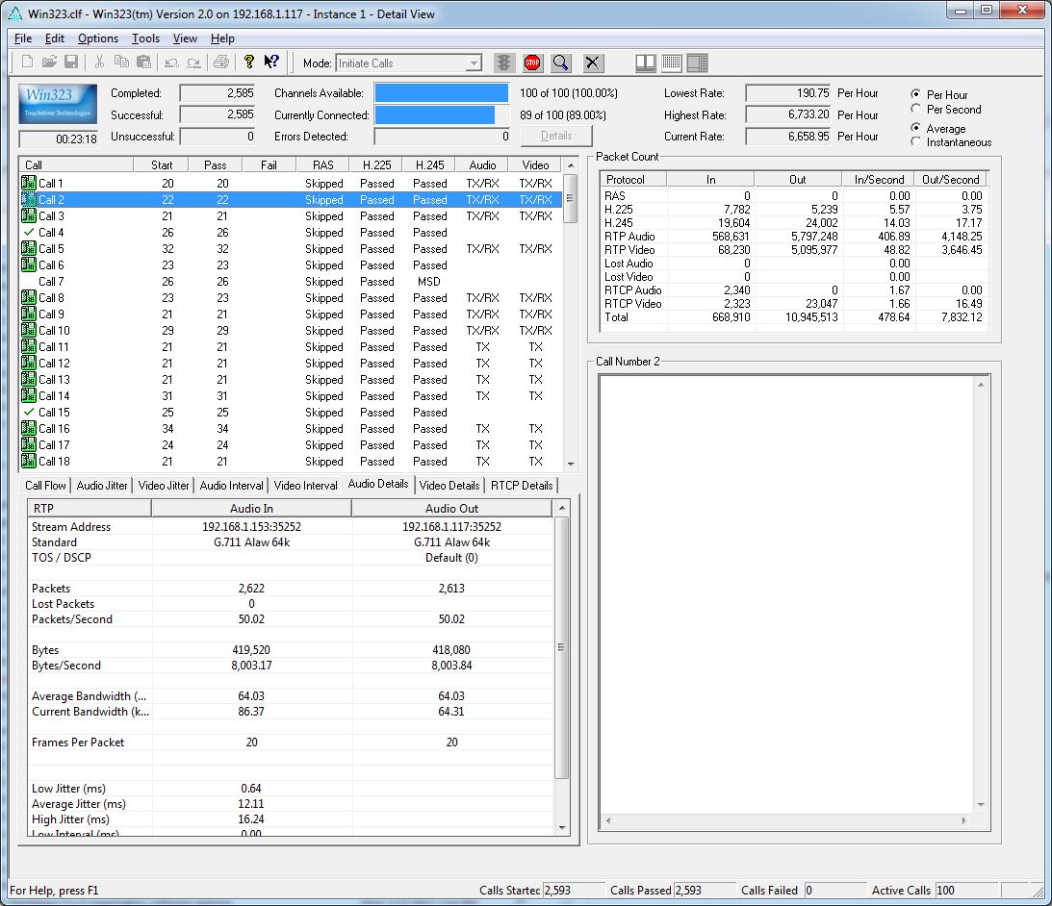Click the RTP Audio row in Packet Count
Screen dimensions: 1052x906
click(794, 236)
